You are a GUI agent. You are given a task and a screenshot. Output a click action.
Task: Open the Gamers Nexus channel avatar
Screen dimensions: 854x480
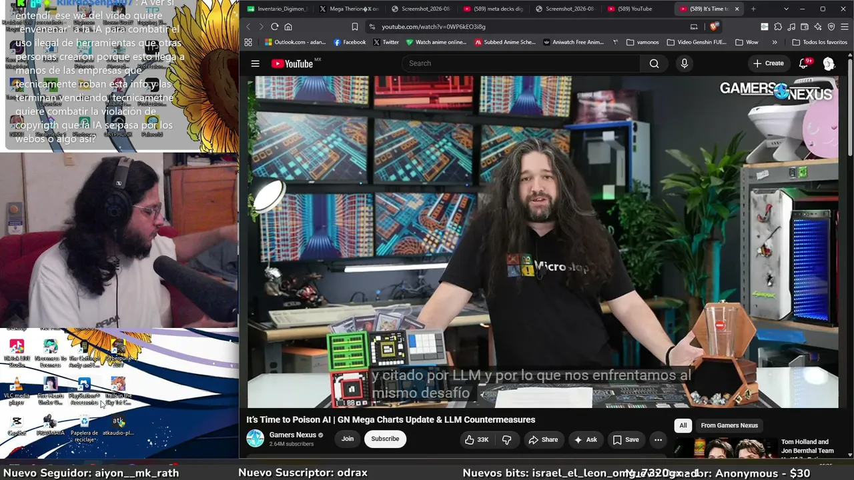[255, 438]
